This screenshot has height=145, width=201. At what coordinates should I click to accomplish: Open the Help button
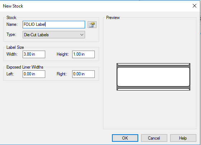point(183,138)
